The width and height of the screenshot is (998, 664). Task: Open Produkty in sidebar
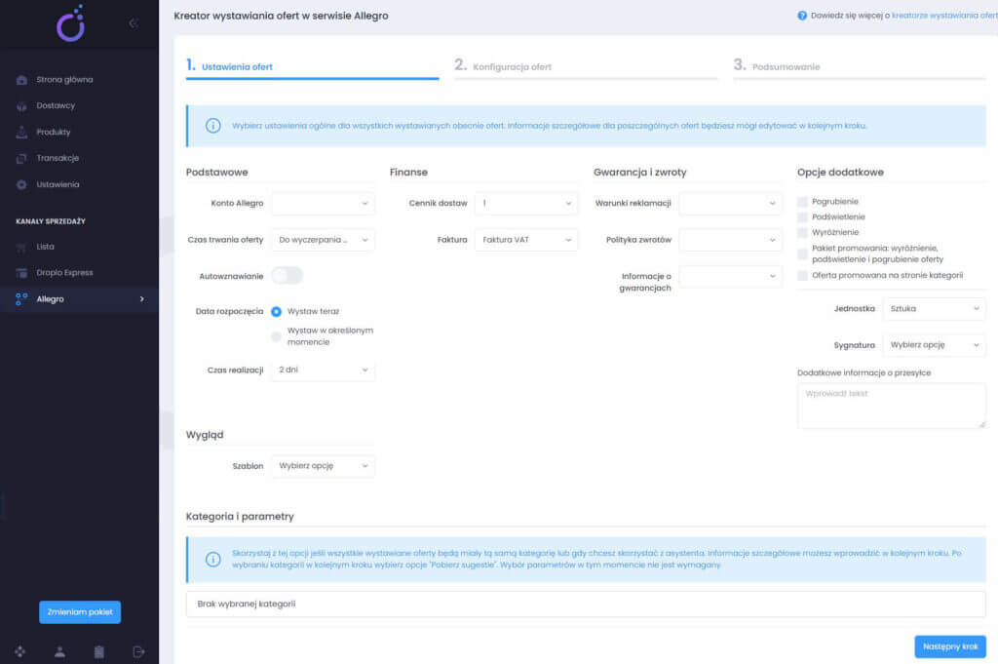pyautogui.click(x=54, y=132)
